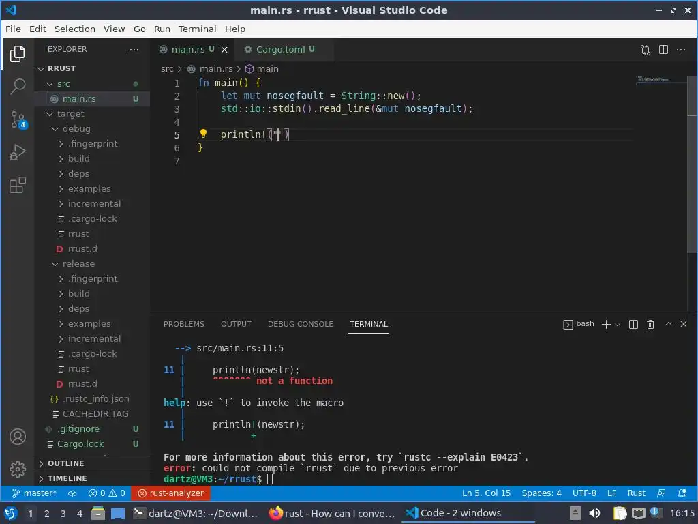This screenshot has height=524, width=698.
Task: Split the terminal panel
Action: 633,324
